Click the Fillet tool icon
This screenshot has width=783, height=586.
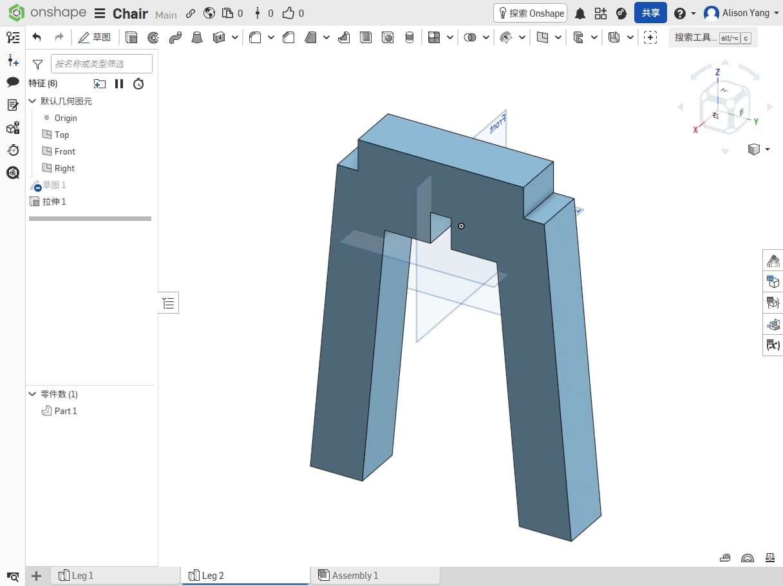point(255,37)
